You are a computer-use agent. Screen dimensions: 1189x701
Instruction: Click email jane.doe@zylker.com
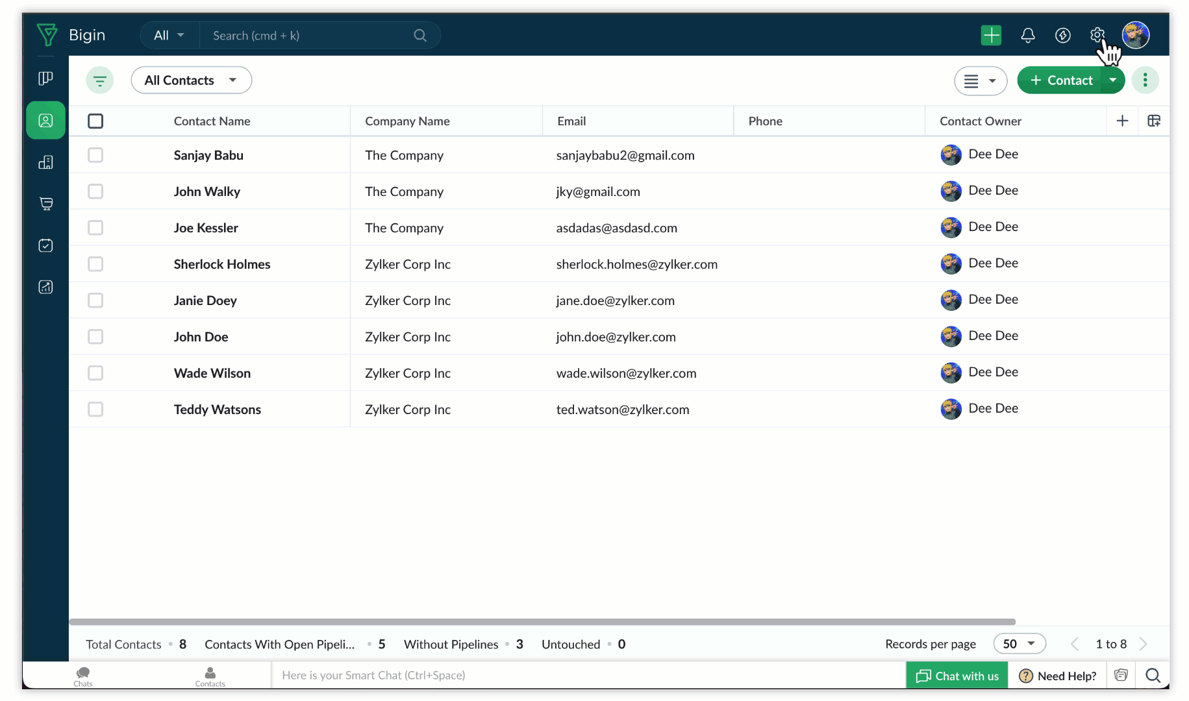tap(615, 301)
